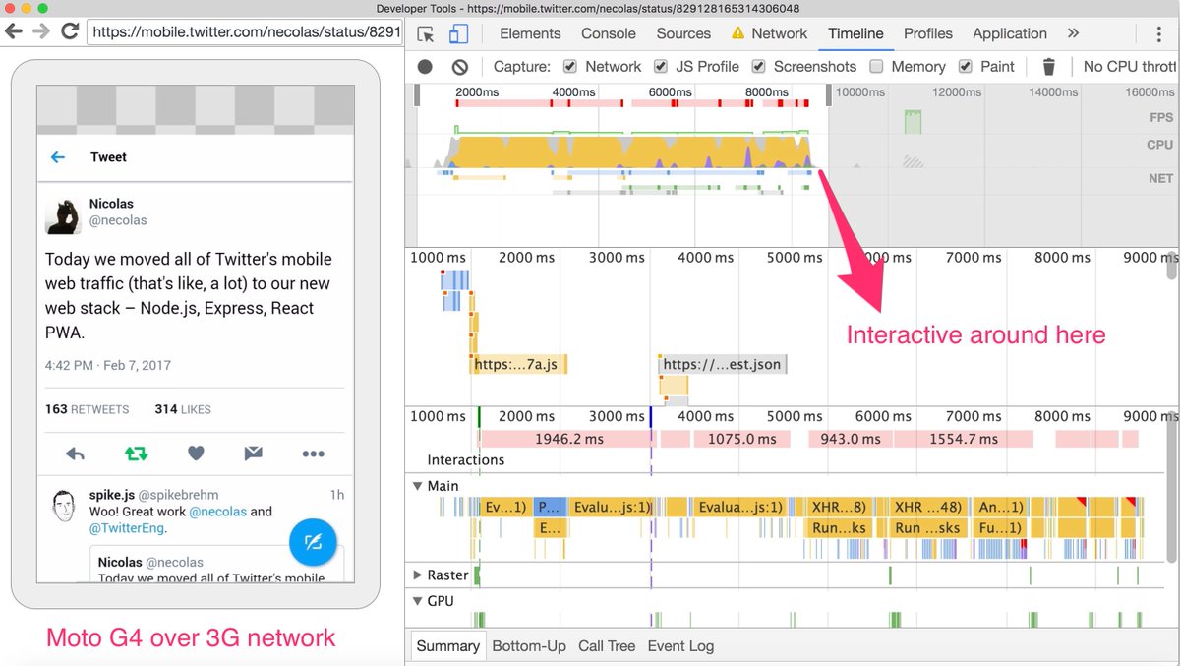This screenshot has width=1180, height=666.
Task: Switch to the Call Tree tab
Action: 607,646
